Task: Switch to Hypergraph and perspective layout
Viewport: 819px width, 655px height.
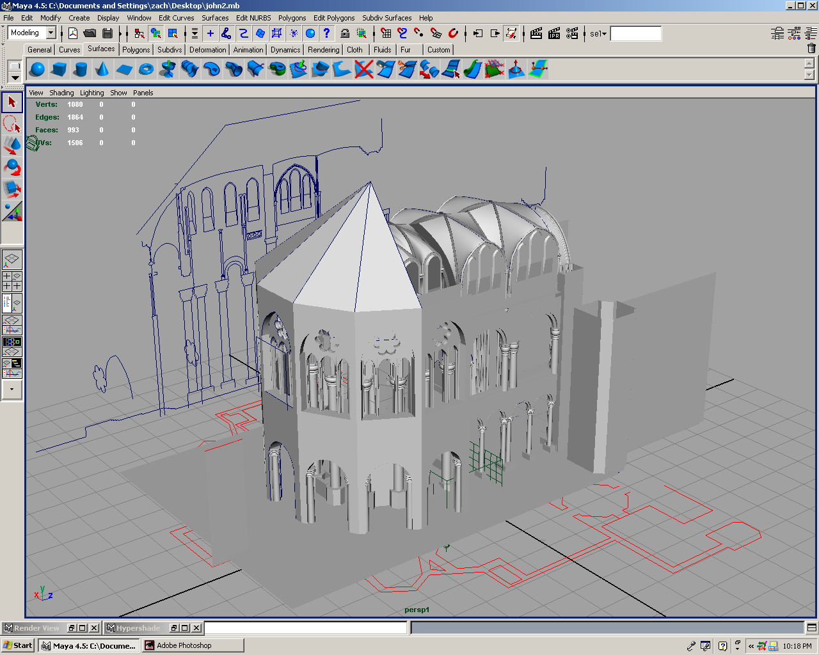Action: point(12,347)
